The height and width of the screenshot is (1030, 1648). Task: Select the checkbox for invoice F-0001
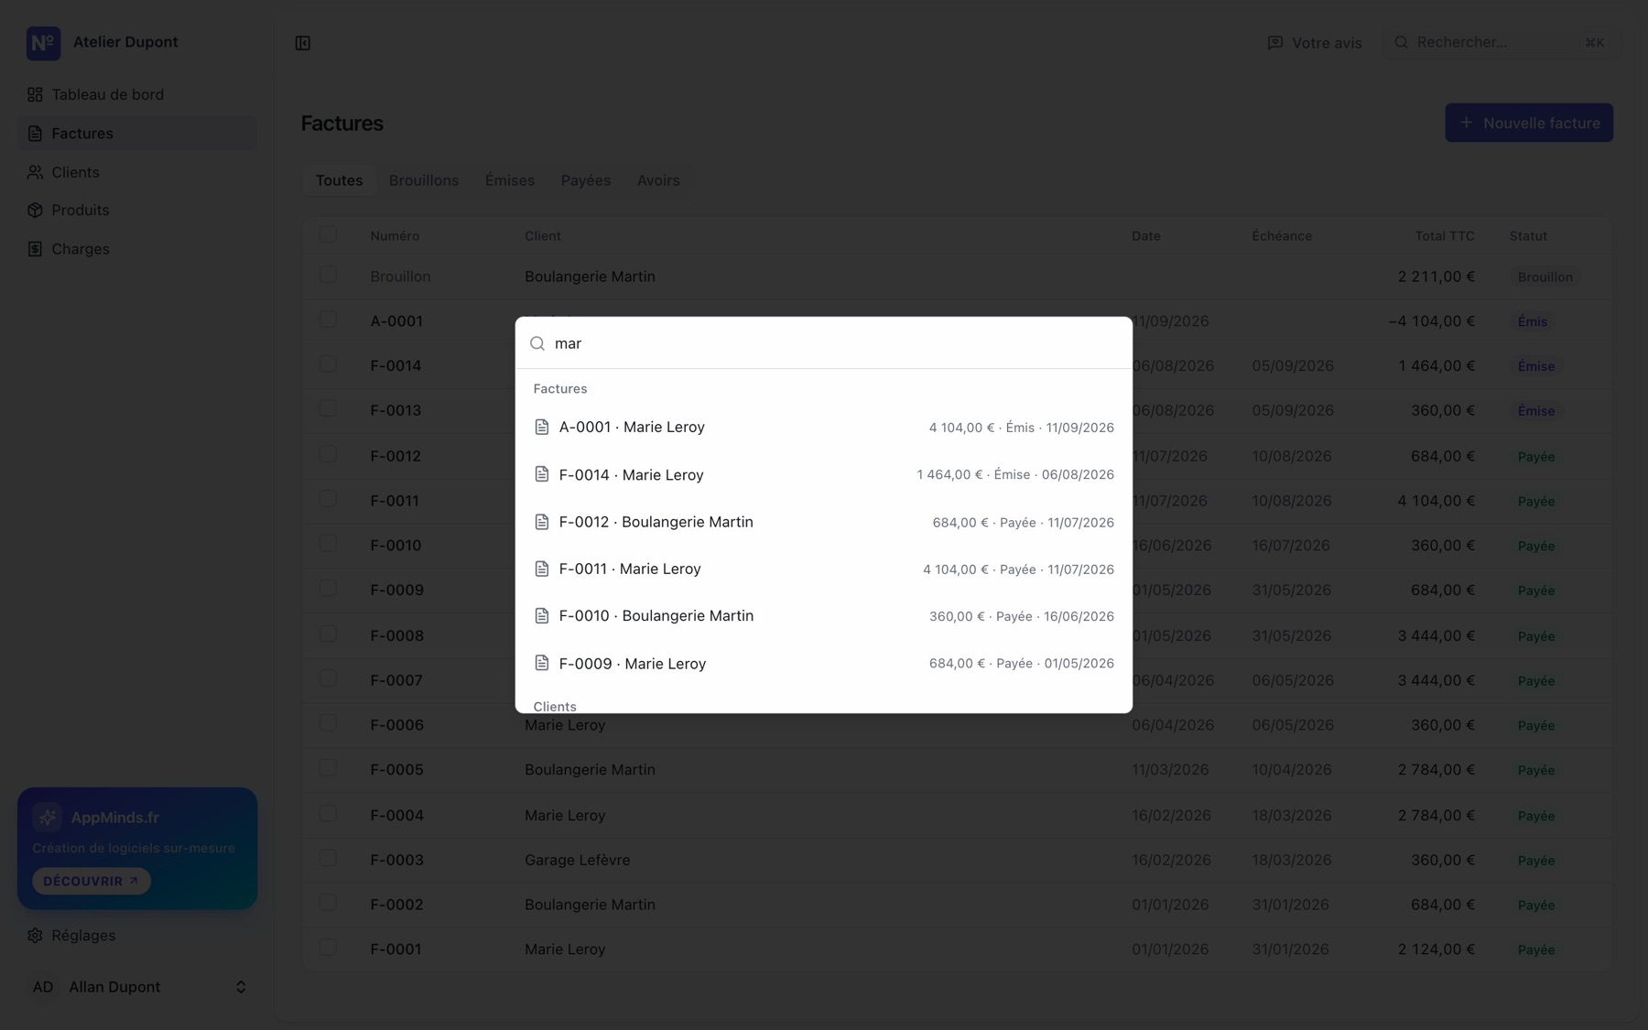pos(328,948)
